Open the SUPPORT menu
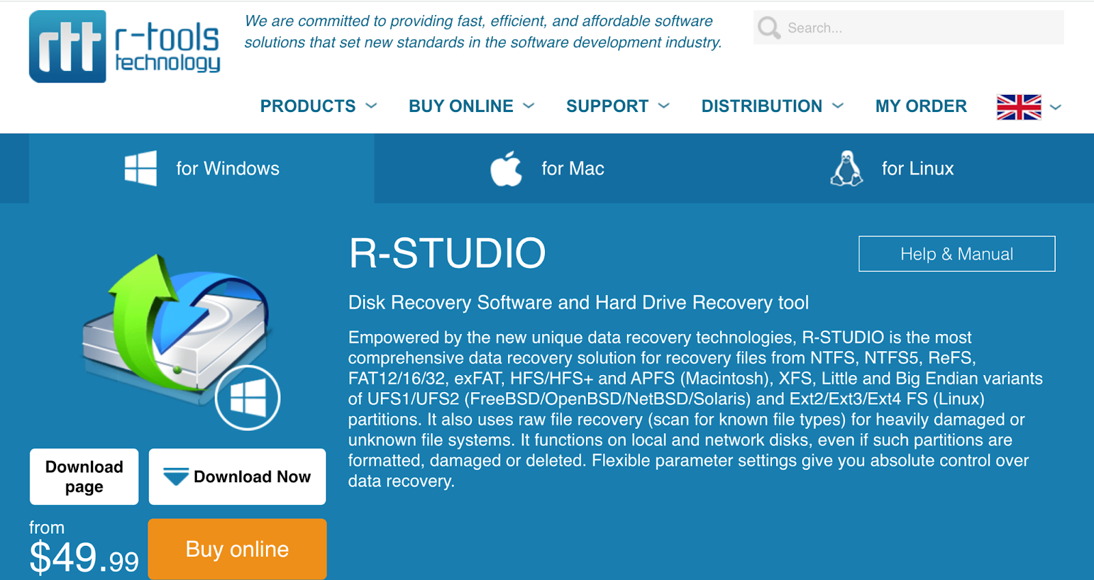This screenshot has height=580, width=1094. point(607,106)
